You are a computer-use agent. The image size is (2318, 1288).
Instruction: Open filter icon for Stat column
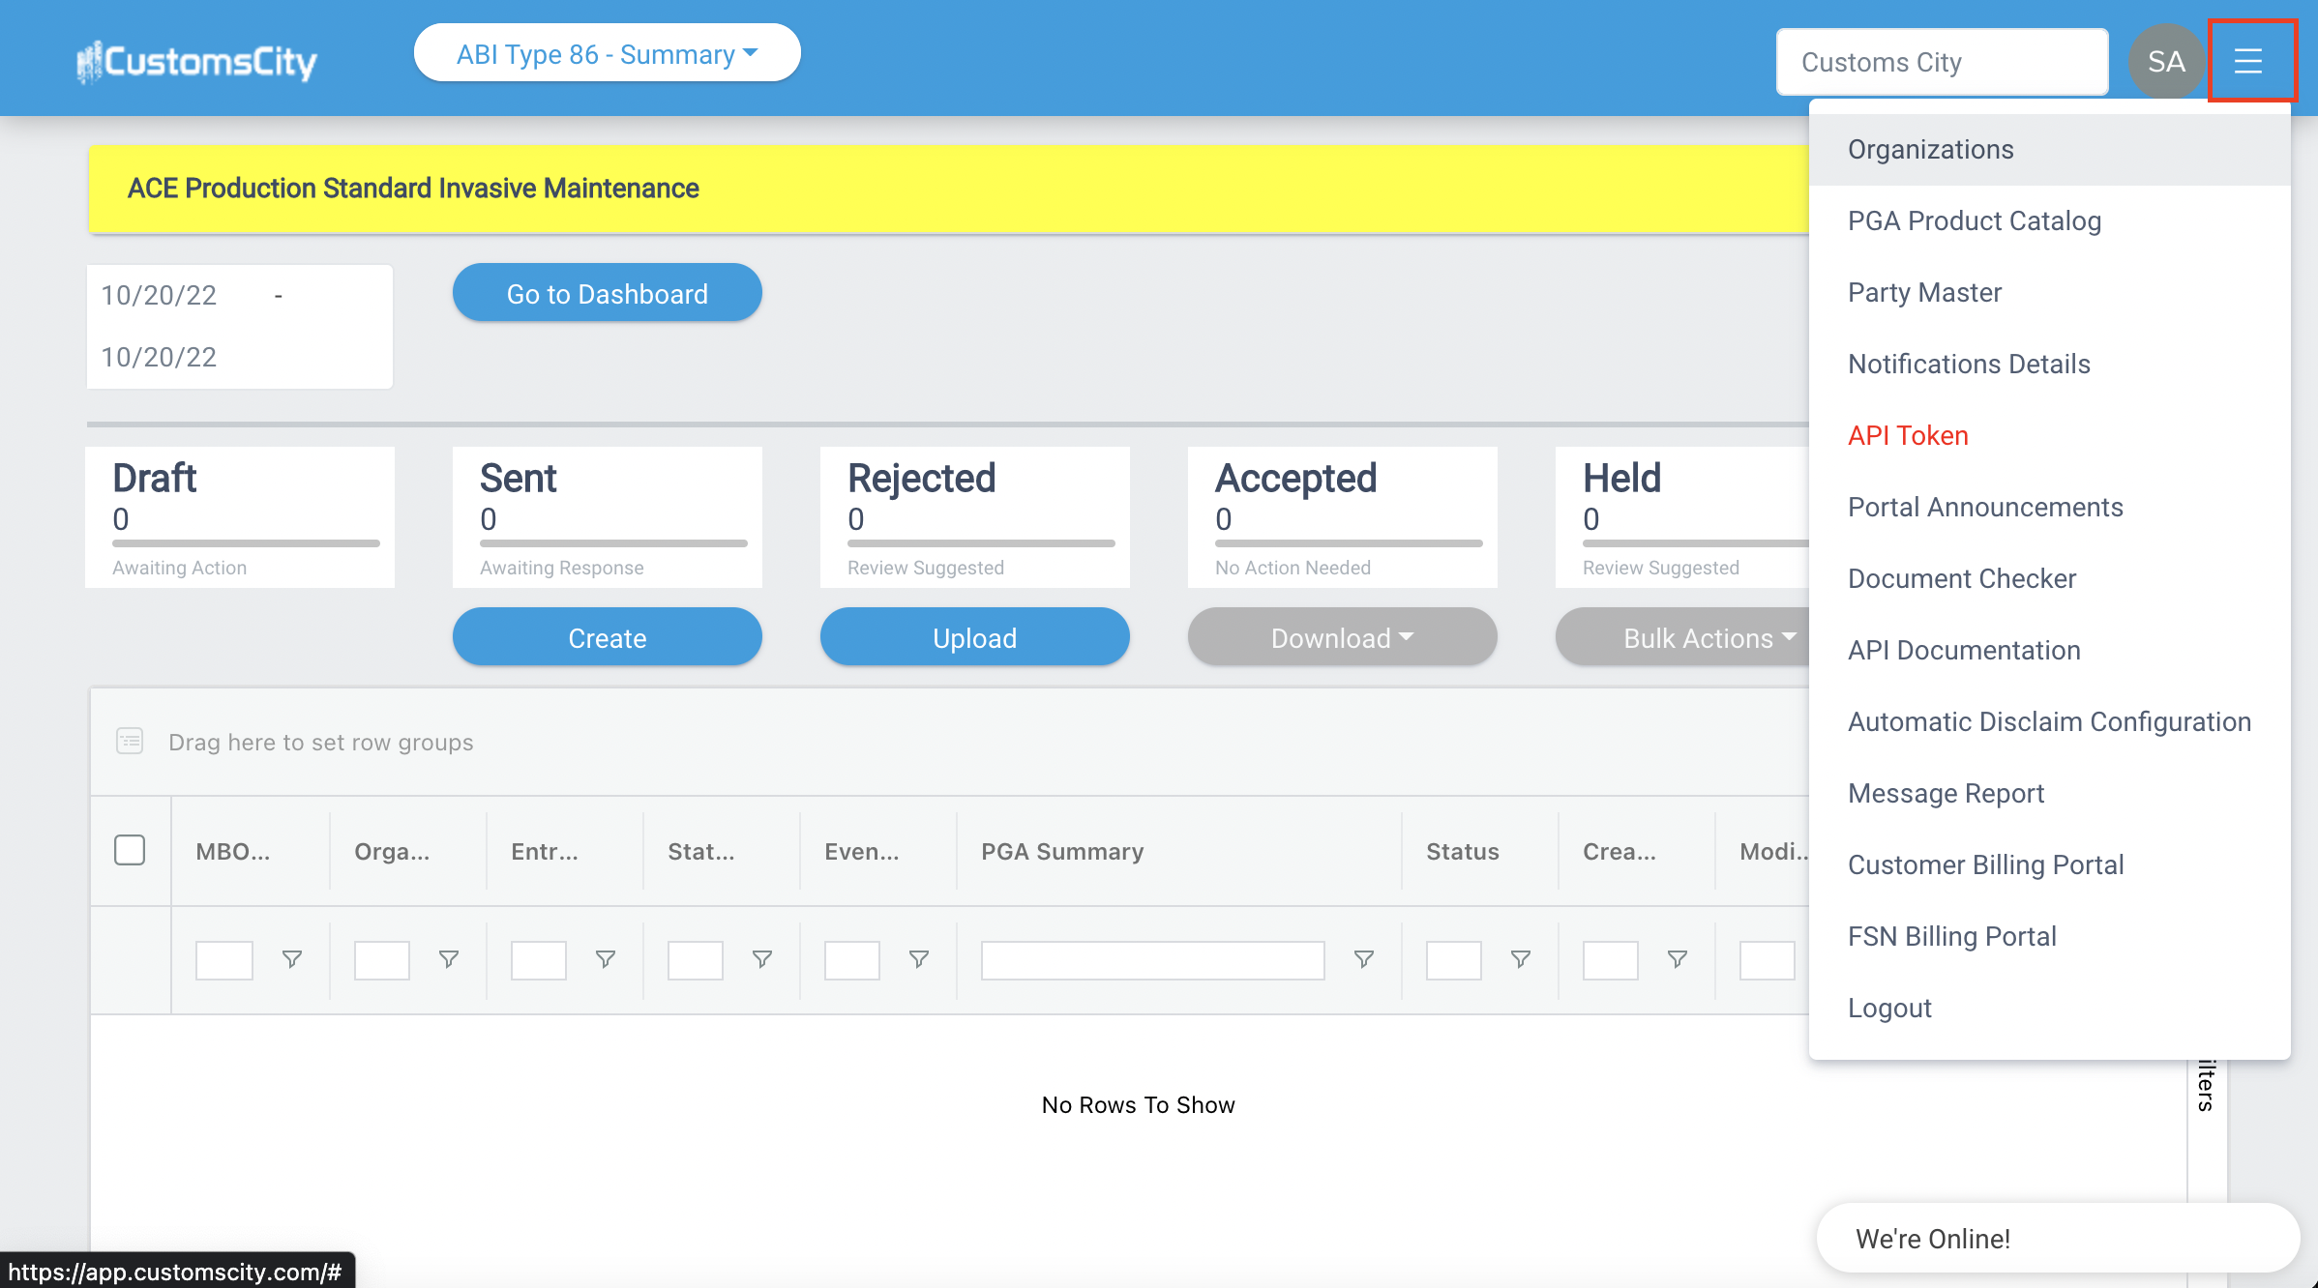coord(761,959)
